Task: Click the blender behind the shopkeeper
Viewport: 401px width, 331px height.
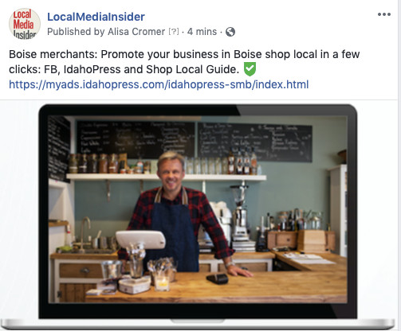Action: click(240, 211)
